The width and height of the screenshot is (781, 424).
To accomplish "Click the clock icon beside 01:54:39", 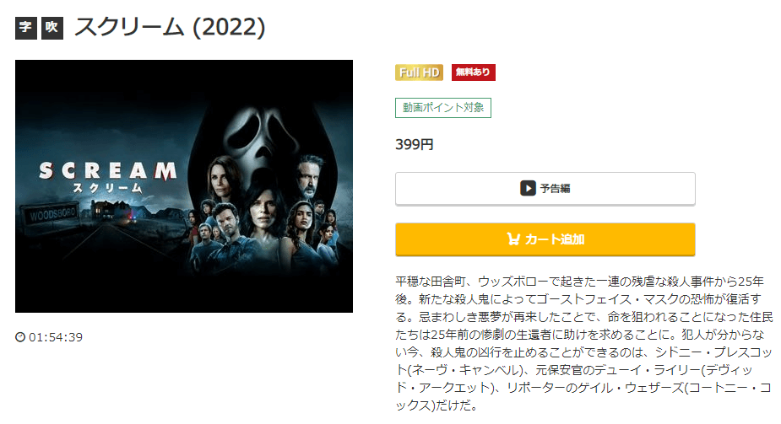I will 20,337.
